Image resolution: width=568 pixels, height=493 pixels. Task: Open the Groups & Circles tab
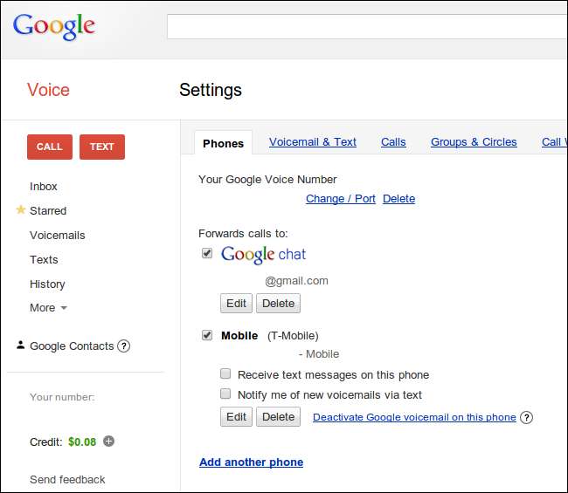point(474,142)
